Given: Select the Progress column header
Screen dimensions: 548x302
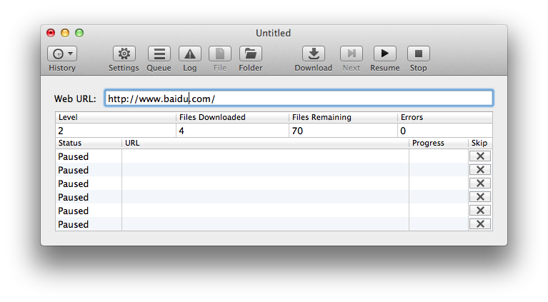Looking at the screenshot, I should click(x=438, y=143).
